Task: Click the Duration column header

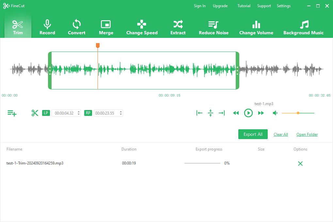Action: 129,149
